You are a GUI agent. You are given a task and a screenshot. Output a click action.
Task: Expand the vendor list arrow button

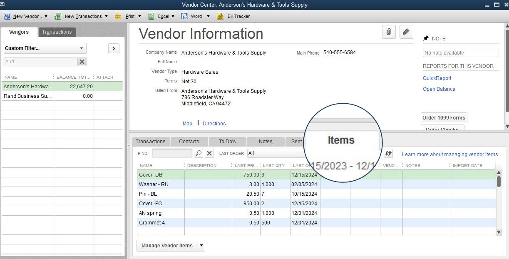pyautogui.click(x=114, y=49)
